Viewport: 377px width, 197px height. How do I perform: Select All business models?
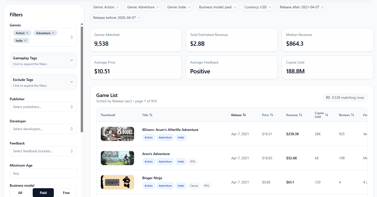point(20,192)
